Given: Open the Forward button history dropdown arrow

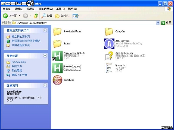Looking at the screenshot, I should point(30,16).
